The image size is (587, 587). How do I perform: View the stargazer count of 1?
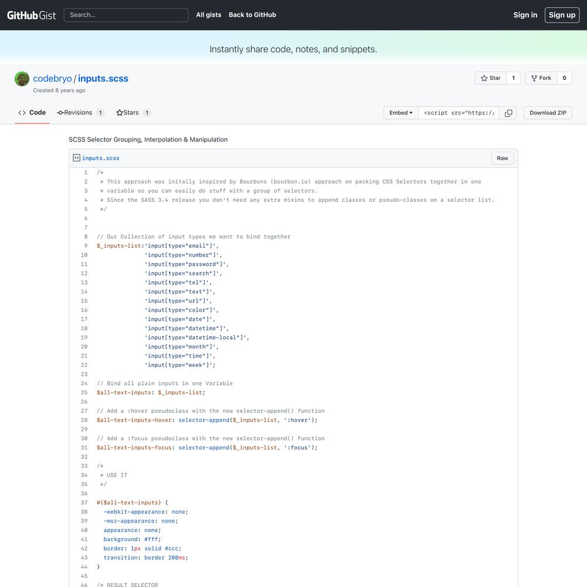coord(513,78)
